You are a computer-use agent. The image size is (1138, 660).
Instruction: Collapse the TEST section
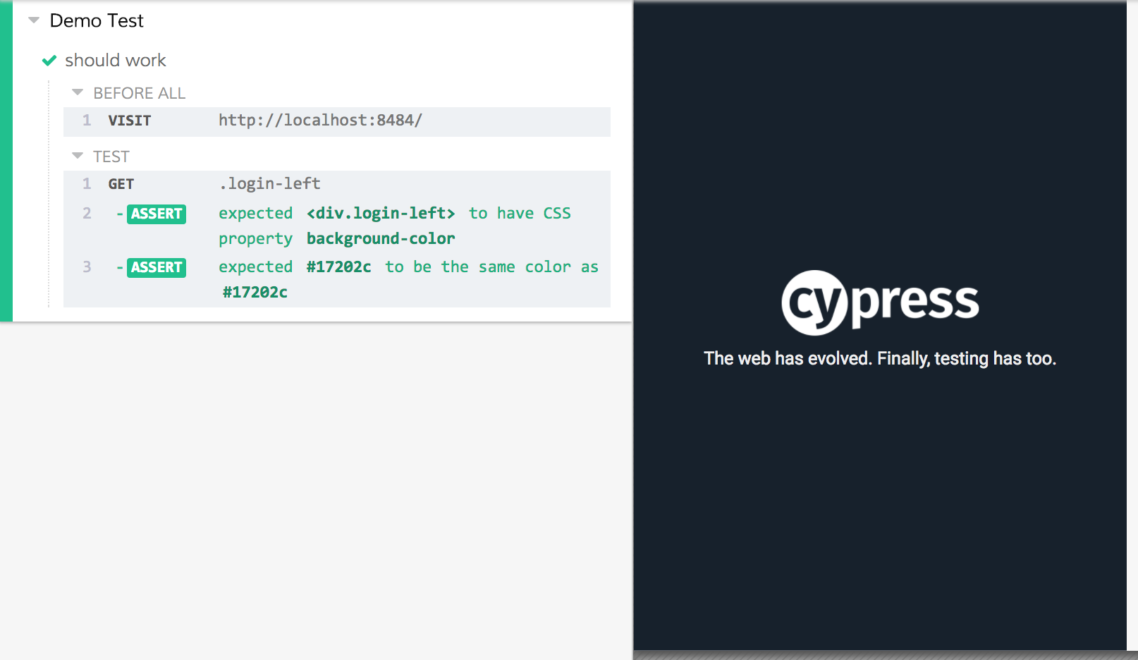77,156
